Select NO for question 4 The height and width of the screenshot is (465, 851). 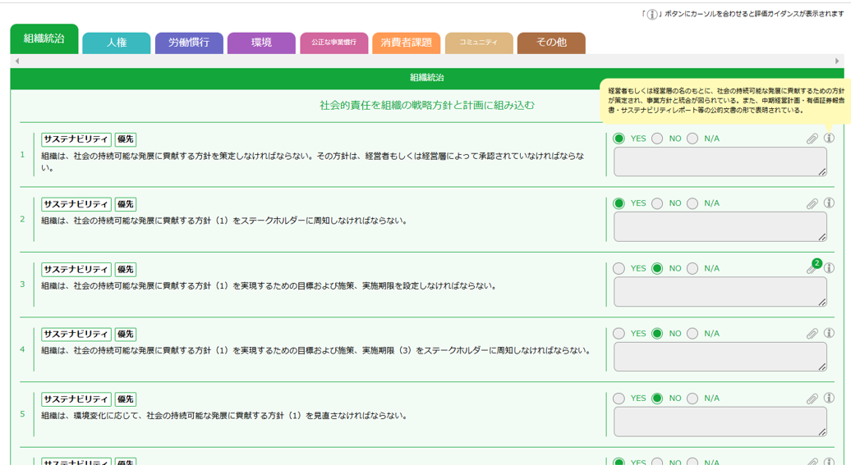(x=657, y=334)
